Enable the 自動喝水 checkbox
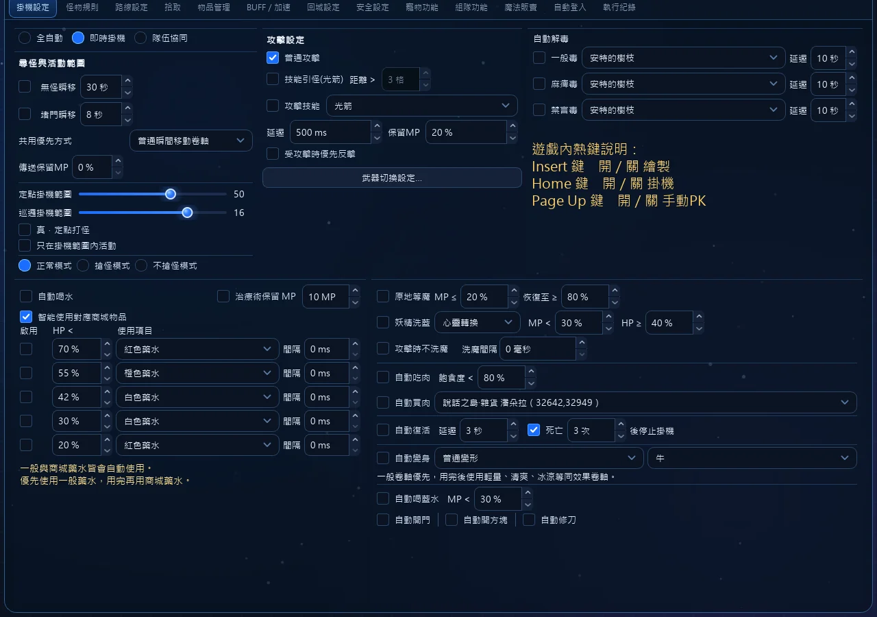The height and width of the screenshot is (617, 877). (26, 297)
